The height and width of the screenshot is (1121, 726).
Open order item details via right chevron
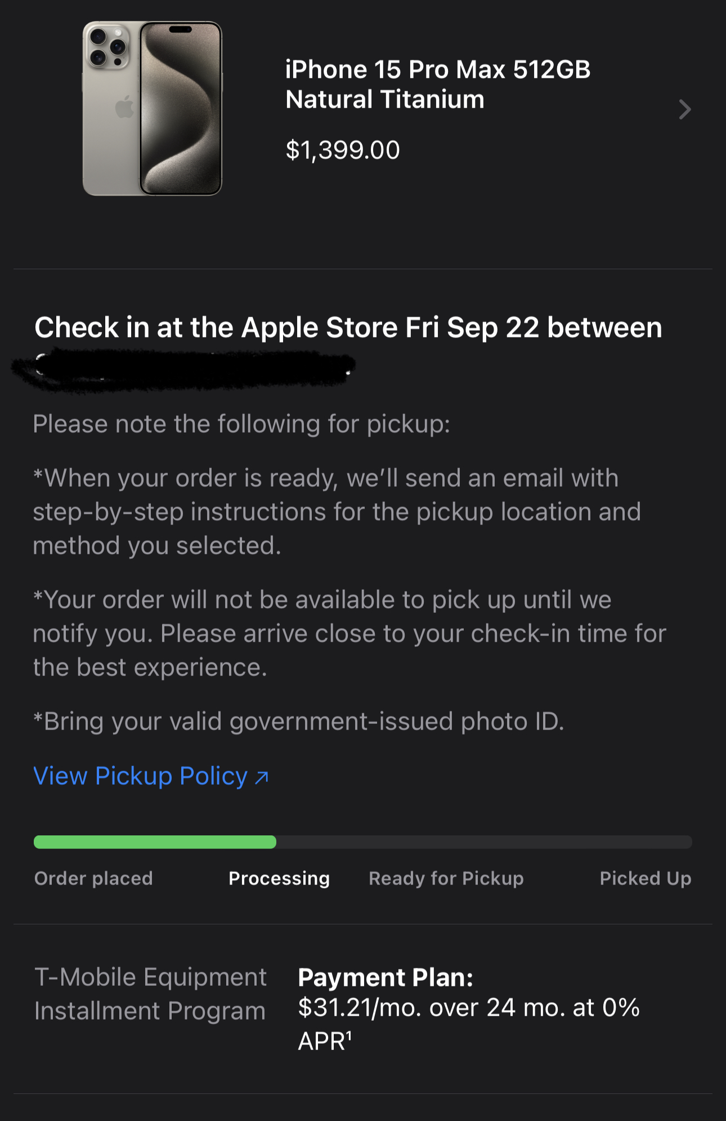[x=684, y=109]
